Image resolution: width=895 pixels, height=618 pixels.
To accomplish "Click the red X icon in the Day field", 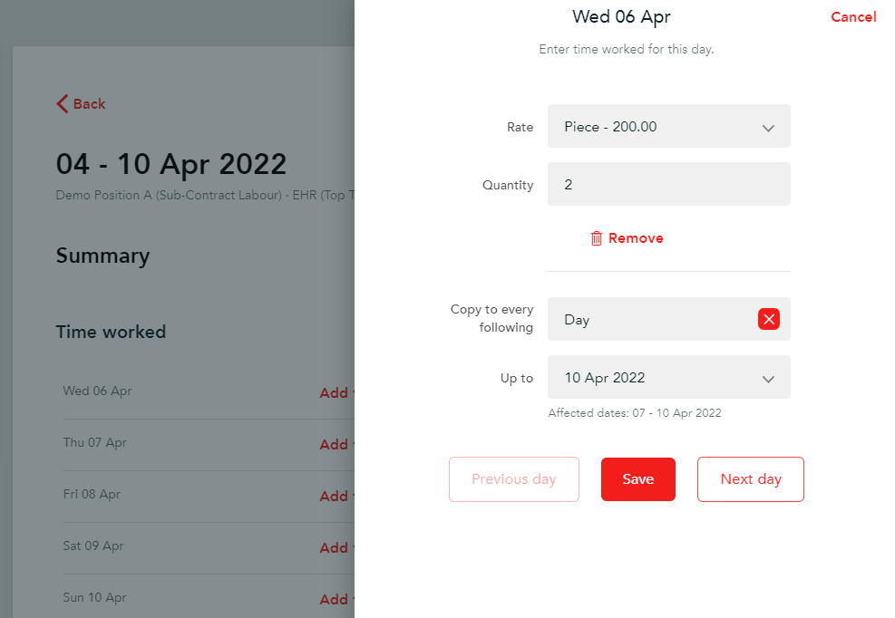I will click(769, 319).
